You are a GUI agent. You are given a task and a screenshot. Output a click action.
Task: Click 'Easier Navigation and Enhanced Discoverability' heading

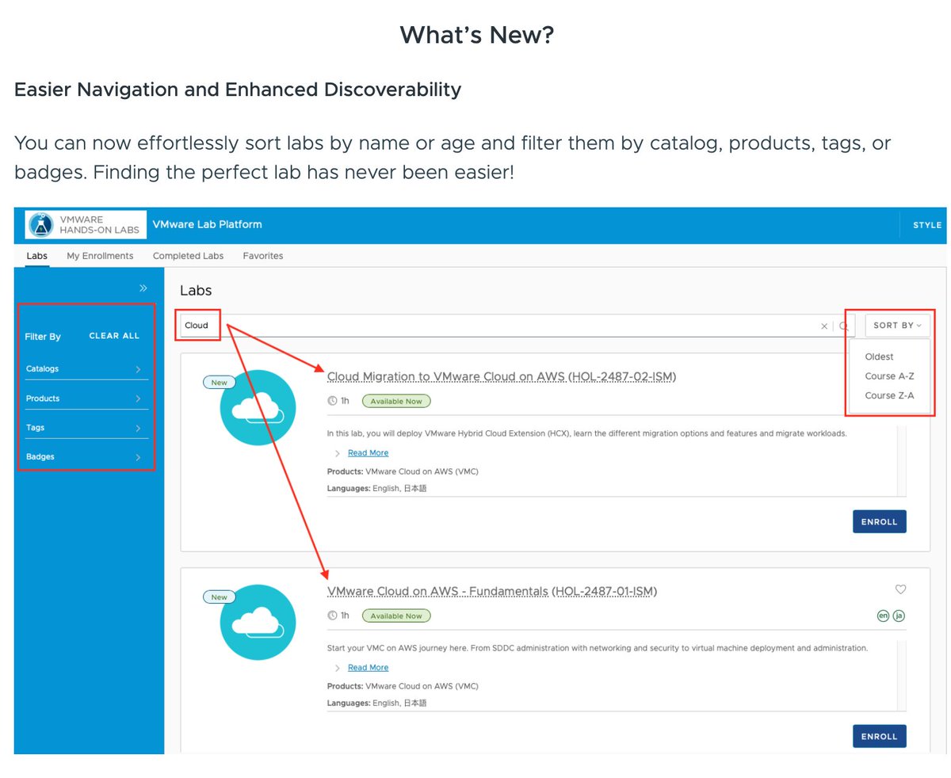pos(238,90)
